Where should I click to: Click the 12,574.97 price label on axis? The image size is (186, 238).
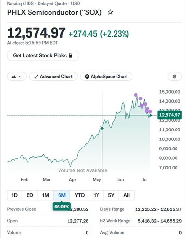[x=169, y=115]
